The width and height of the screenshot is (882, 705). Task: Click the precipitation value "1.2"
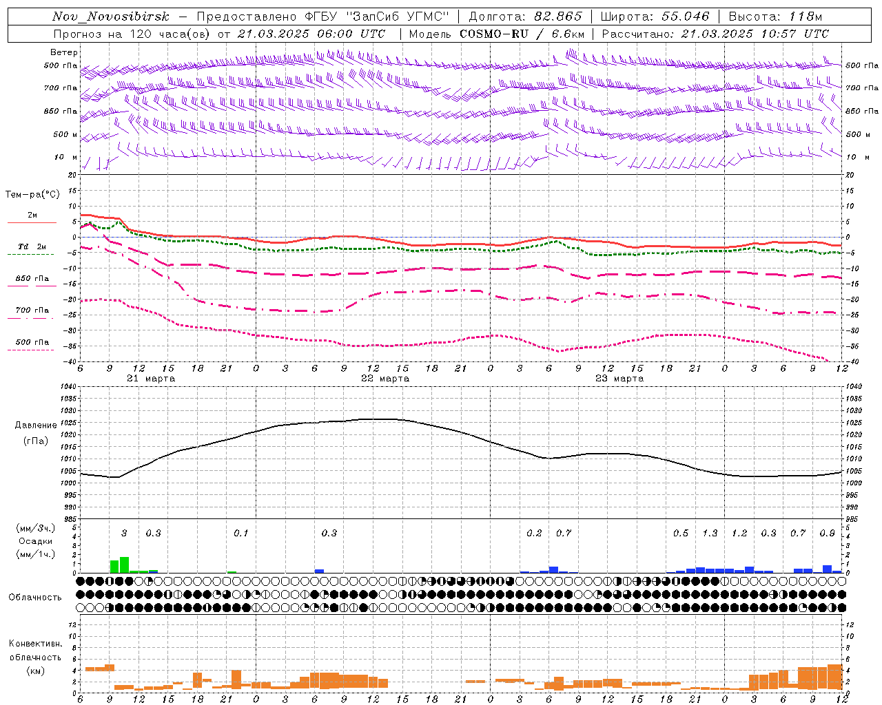coord(739,533)
